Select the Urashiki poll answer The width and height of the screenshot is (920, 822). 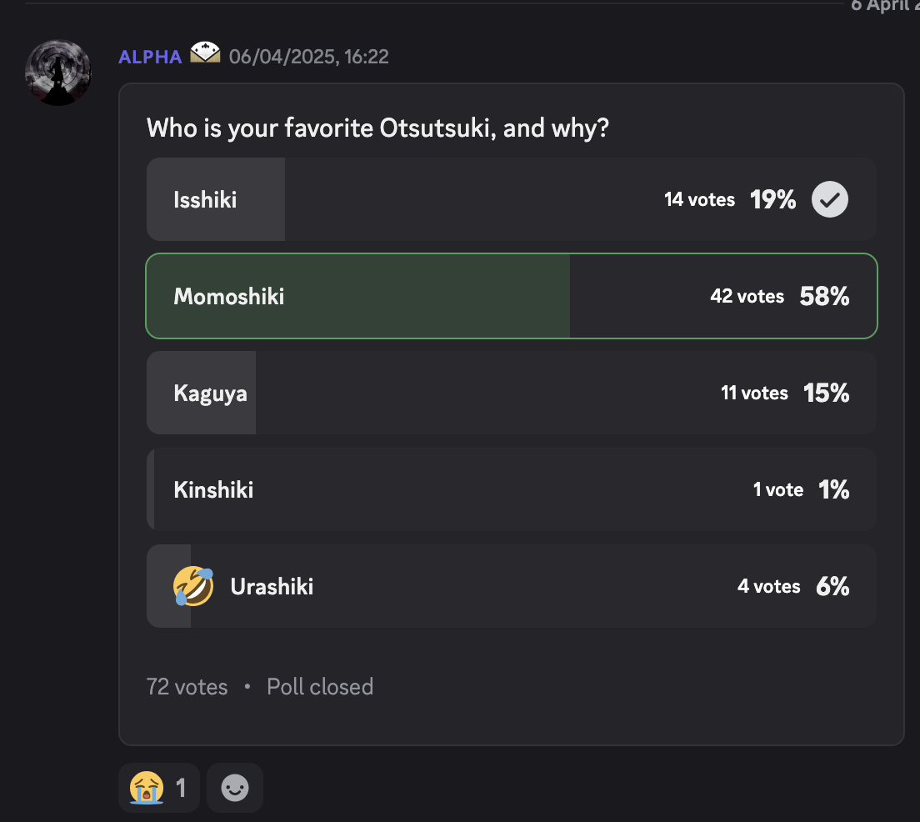tap(512, 586)
